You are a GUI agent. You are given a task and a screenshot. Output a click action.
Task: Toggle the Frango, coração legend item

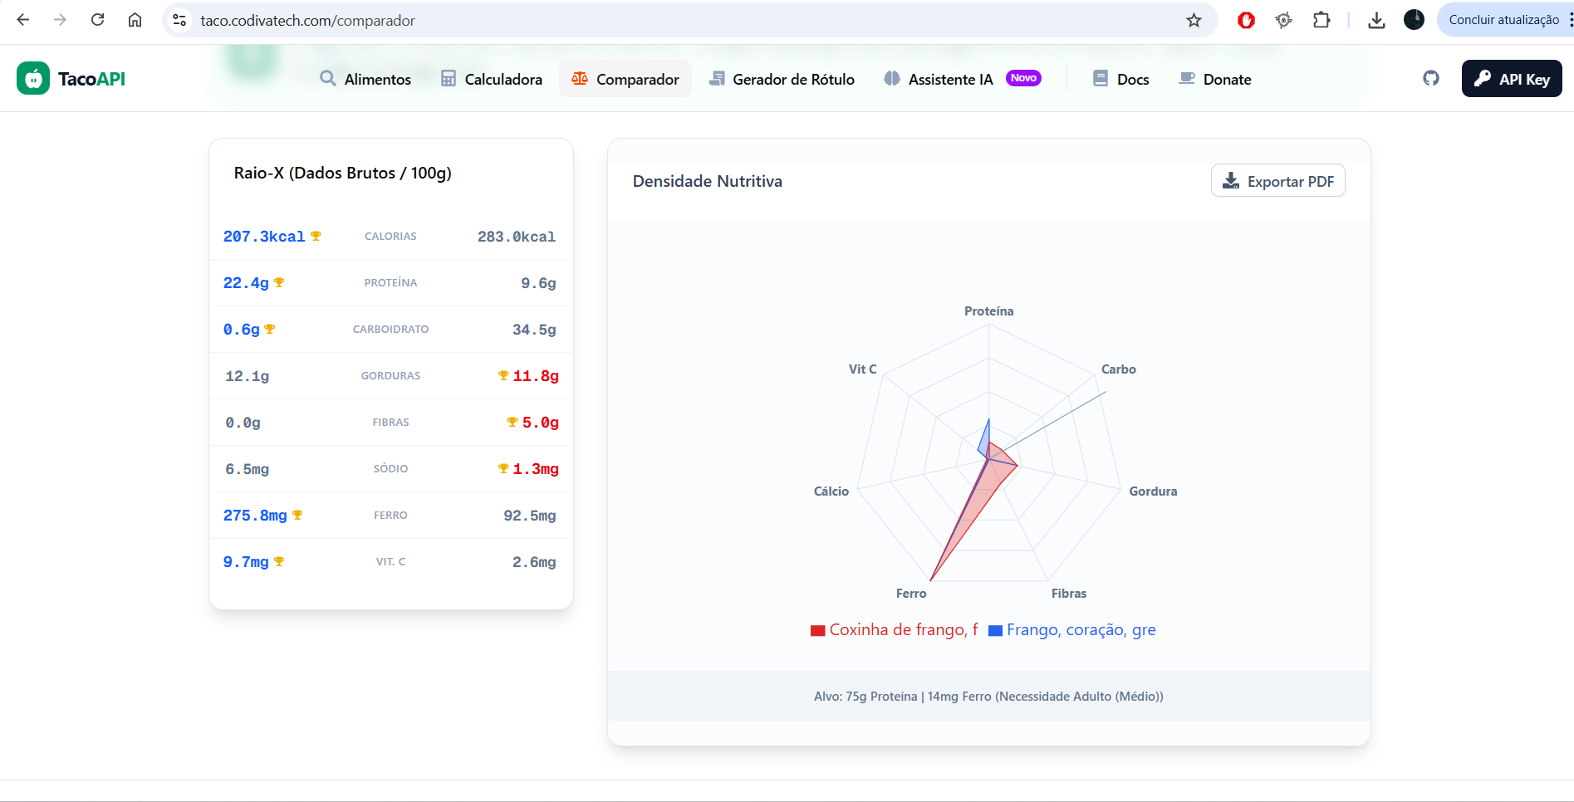point(1071,630)
